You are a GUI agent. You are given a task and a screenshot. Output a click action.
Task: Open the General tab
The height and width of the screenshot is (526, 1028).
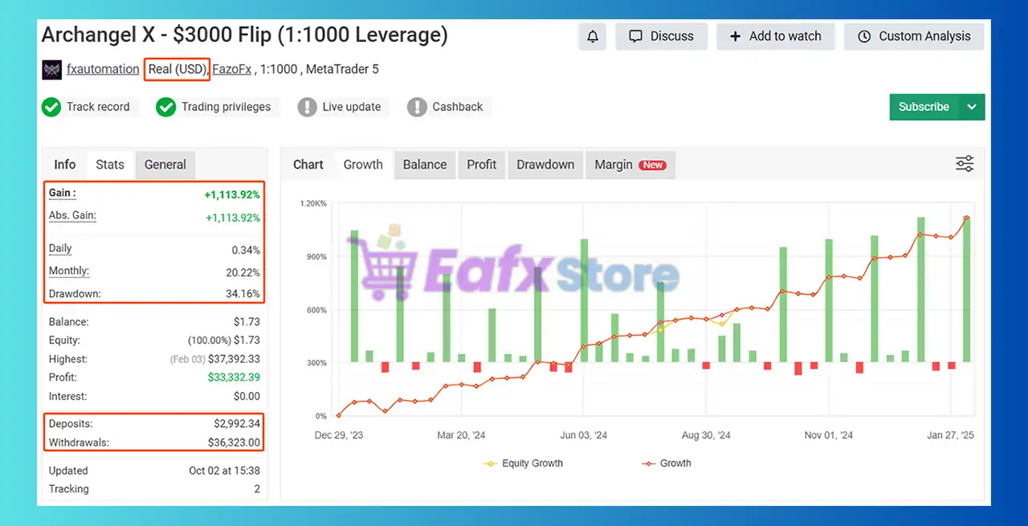pos(165,165)
